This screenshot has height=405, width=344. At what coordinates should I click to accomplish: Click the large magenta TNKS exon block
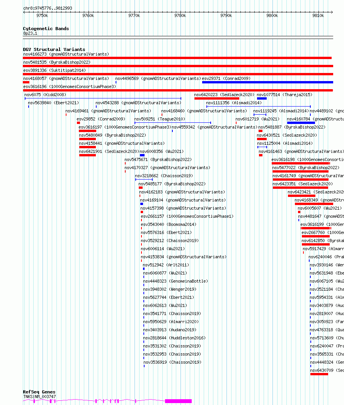179,401
